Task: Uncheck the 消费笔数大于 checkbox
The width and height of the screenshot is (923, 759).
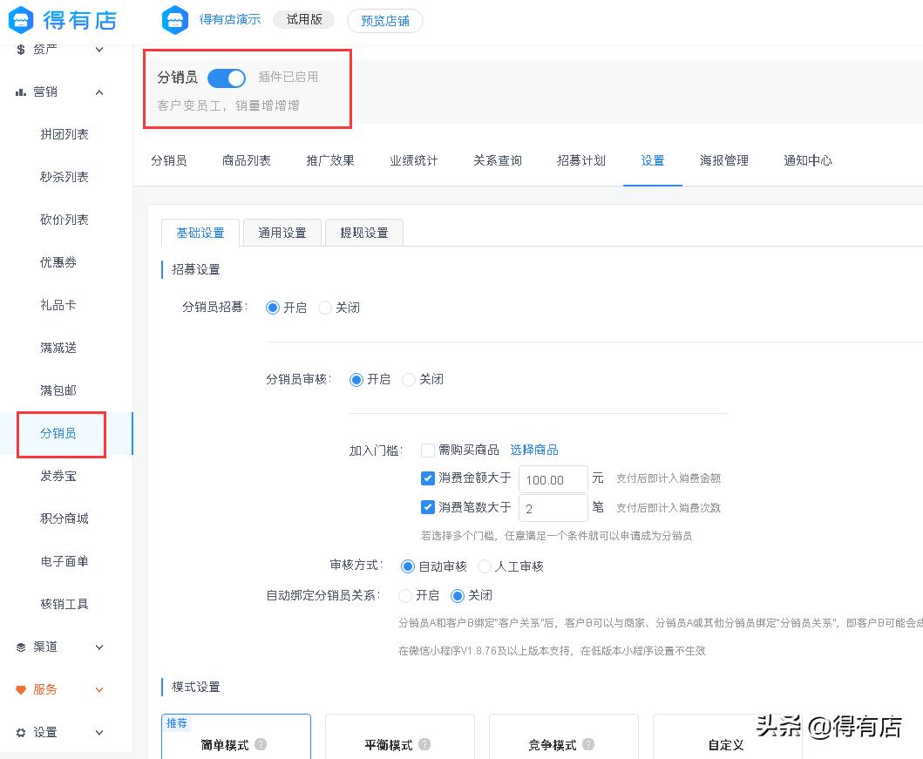Action: point(426,506)
